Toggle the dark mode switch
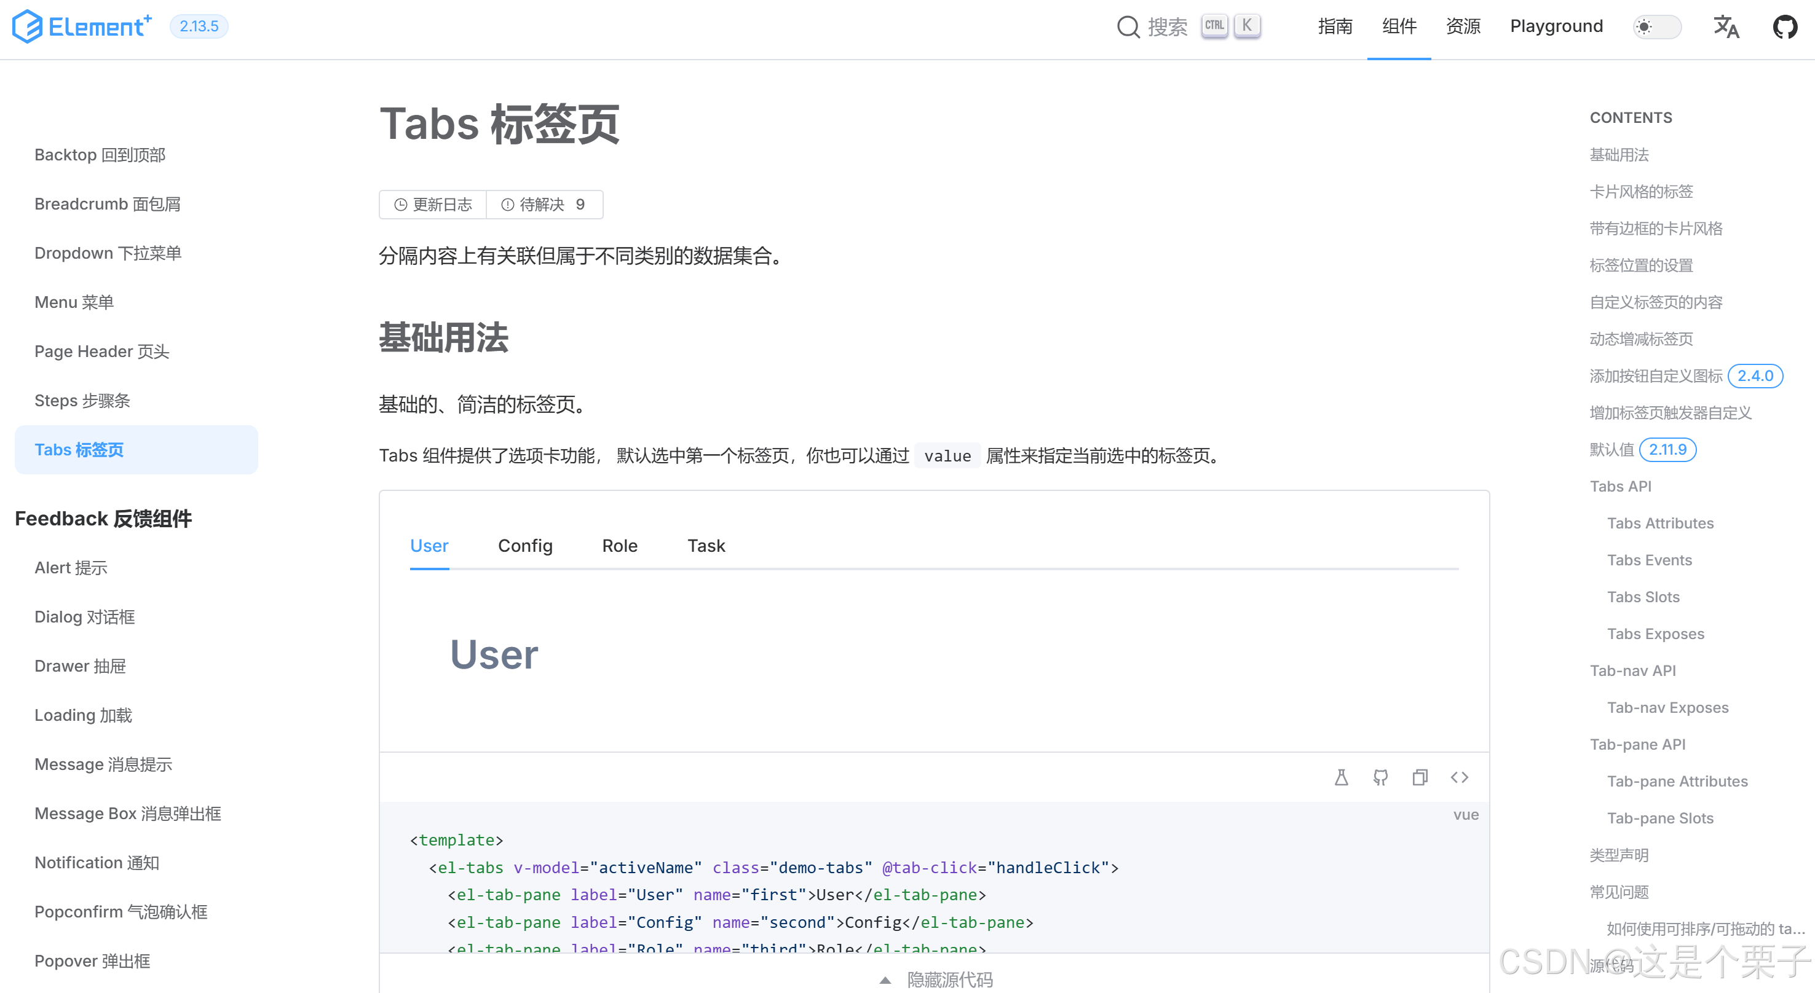Image resolution: width=1815 pixels, height=993 pixels. [1656, 27]
